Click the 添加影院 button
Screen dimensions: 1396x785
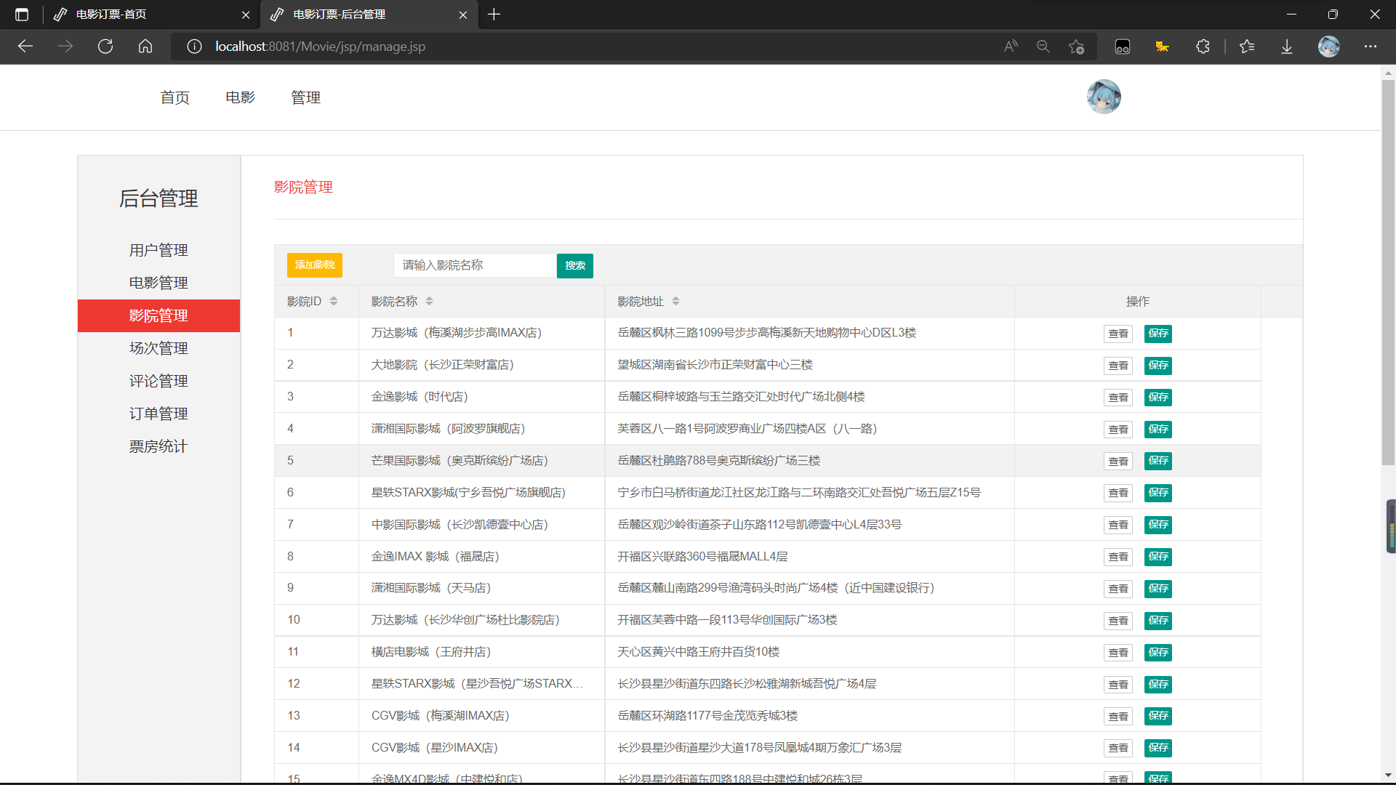[314, 265]
